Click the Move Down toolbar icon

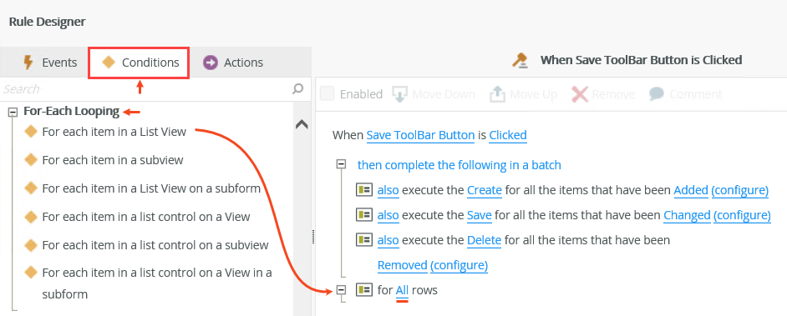pos(400,94)
